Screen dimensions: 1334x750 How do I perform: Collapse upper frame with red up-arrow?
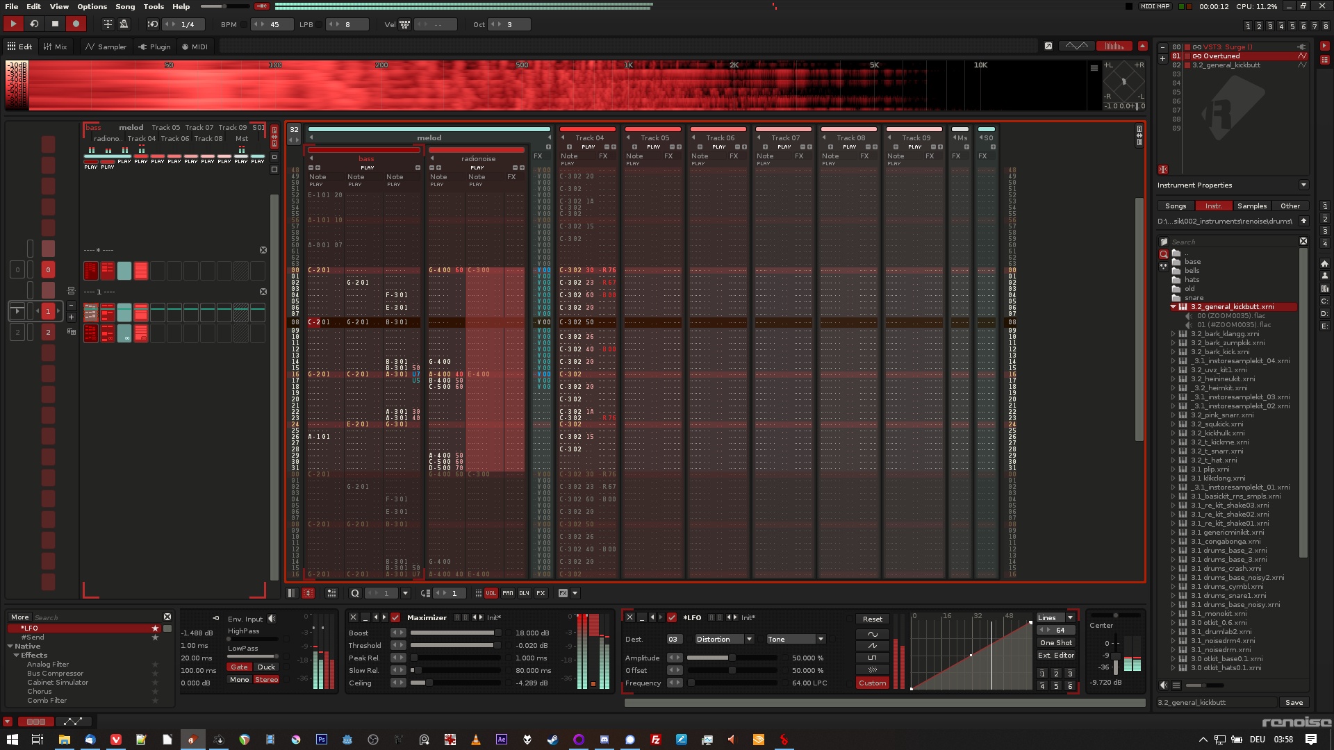click(x=1143, y=46)
